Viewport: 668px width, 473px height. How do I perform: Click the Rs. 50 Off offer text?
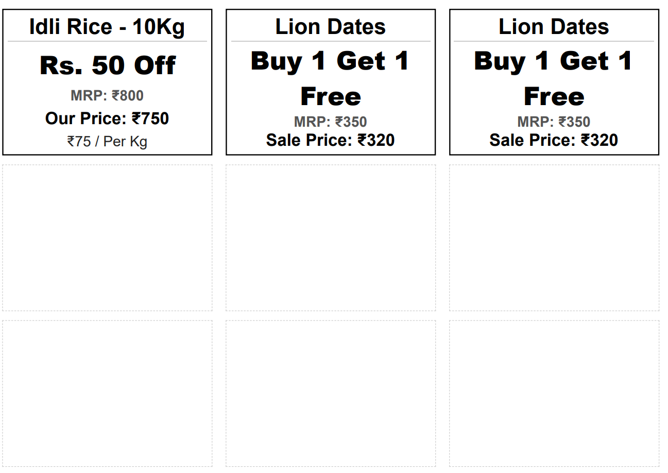click(107, 65)
